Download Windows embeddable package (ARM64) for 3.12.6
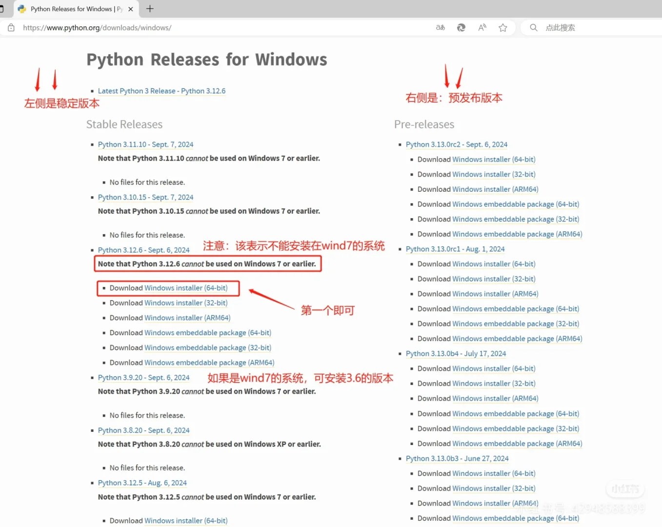 (209, 363)
